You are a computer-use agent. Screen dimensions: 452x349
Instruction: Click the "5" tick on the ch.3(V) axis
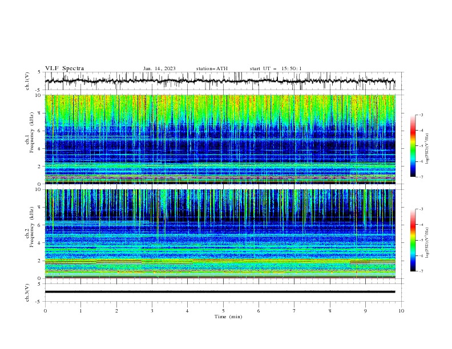(x=39, y=284)
